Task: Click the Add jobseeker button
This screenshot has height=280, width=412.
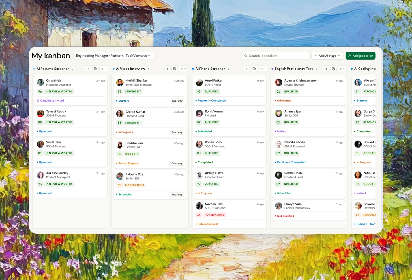Action: tap(360, 56)
